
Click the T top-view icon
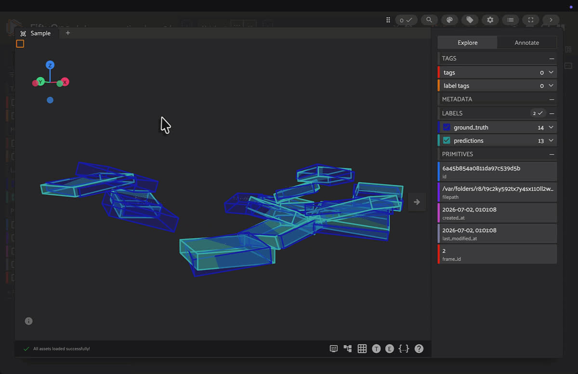(x=376, y=348)
